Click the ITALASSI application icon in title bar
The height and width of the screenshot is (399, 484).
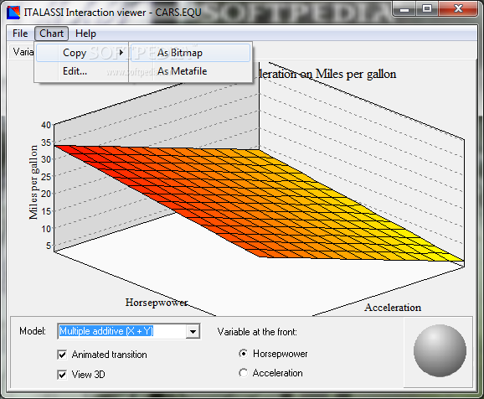[13, 13]
